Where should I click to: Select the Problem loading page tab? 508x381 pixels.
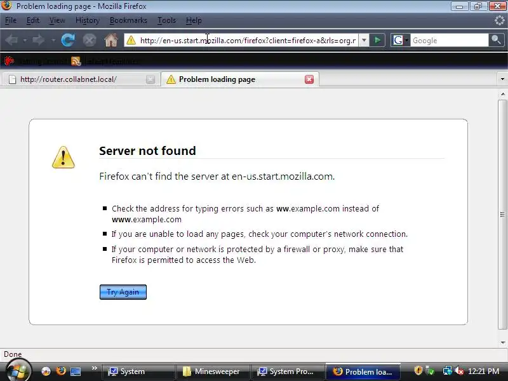(240, 79)
